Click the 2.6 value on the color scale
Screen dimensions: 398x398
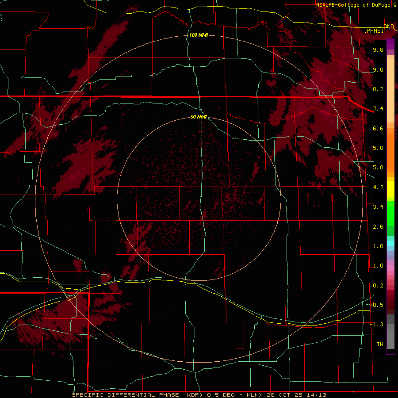click(x=378, y=227)
